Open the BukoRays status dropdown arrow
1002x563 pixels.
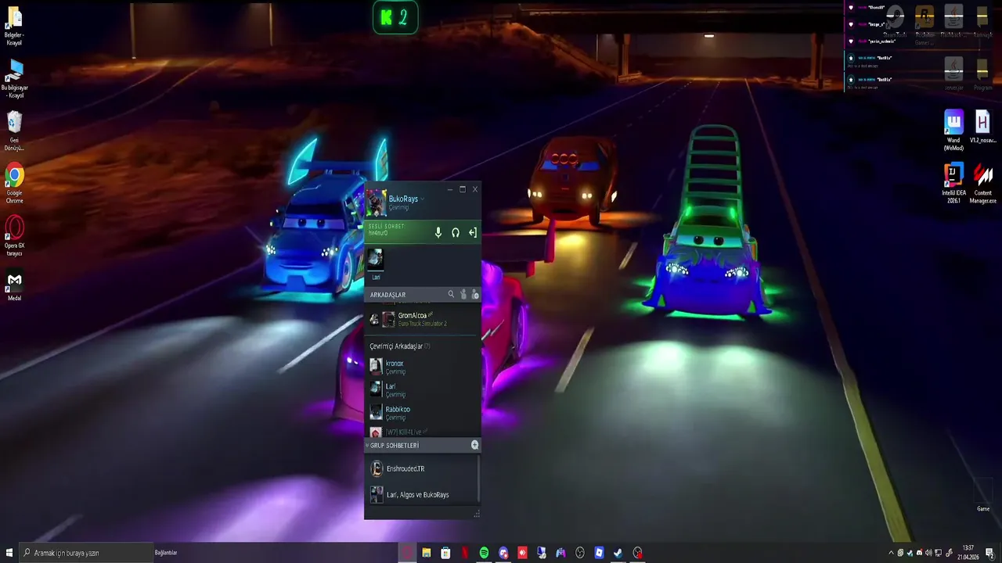423,199
